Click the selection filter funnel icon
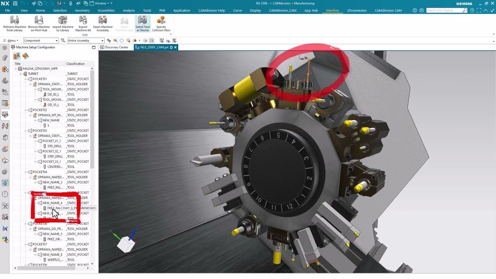496x279 pixels. (x=63, y=41)
